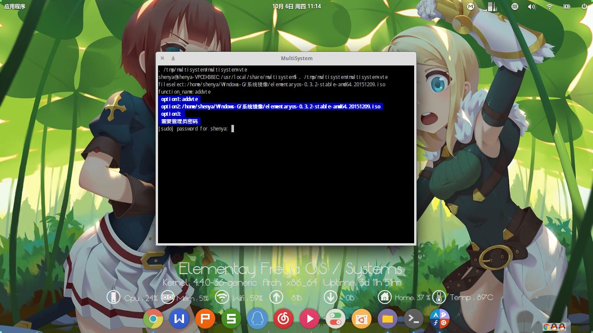Open NetEase Cloud Music
Image resolution: width=593 pixels, height=333 pixels.
[283, 319]
